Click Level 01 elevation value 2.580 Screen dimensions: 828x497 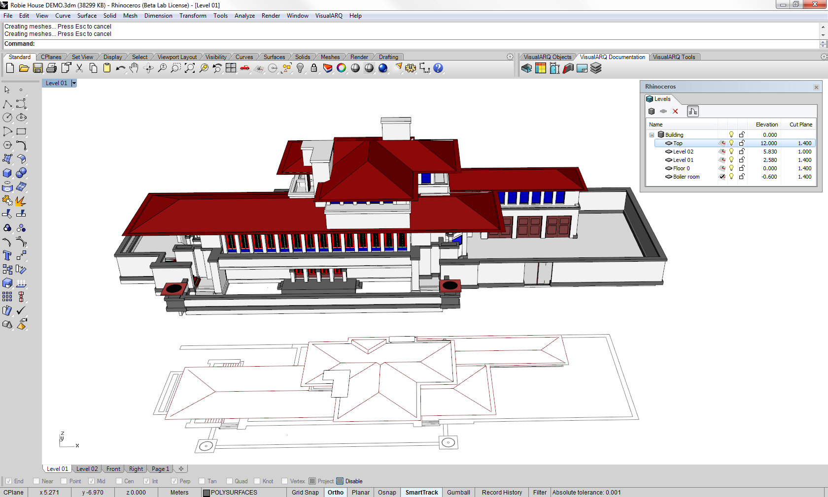coord(770,160)
